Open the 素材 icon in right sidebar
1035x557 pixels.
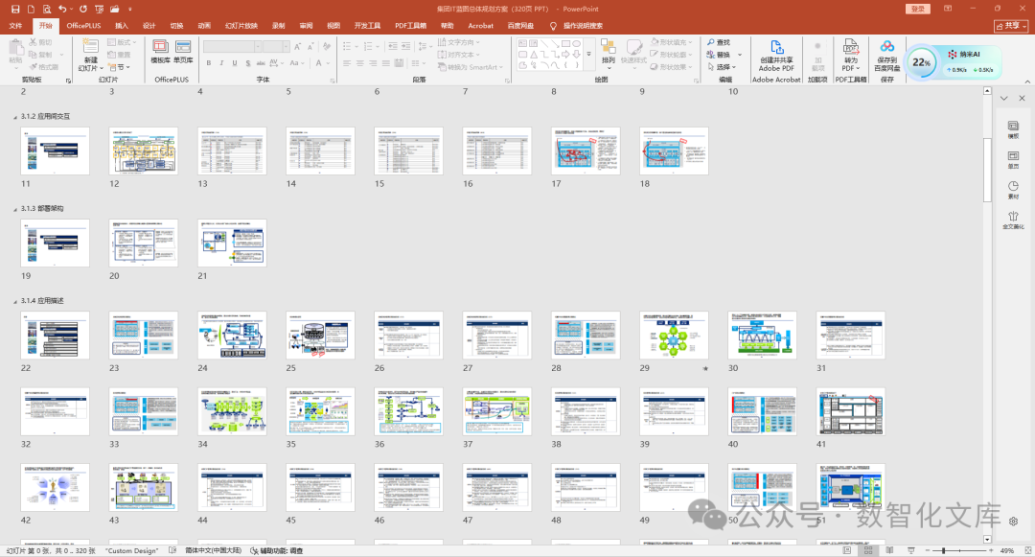click(1013, 190)
